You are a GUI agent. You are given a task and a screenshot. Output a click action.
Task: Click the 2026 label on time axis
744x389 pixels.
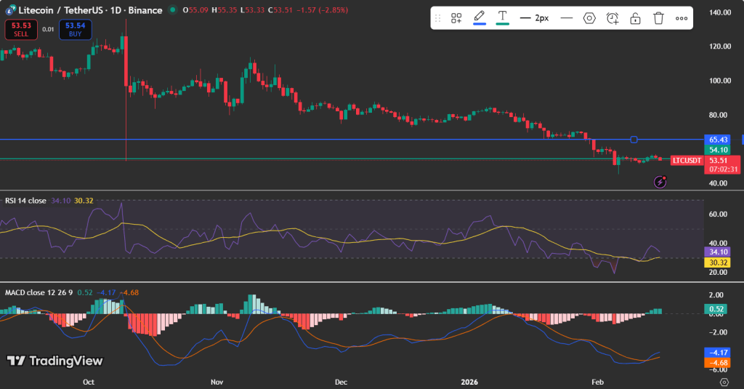[469, 382]
